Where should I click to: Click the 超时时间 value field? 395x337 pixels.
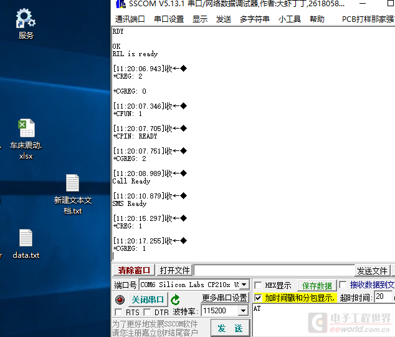(383, 296)
